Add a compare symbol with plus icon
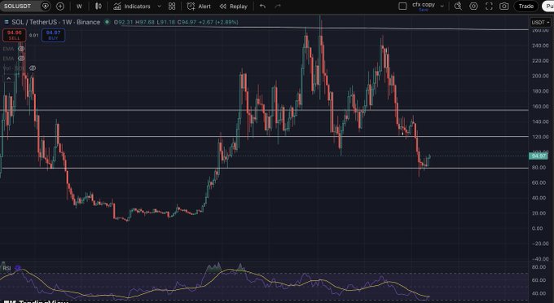Screen dimensions: 554x303 click(x=60, y=6)
